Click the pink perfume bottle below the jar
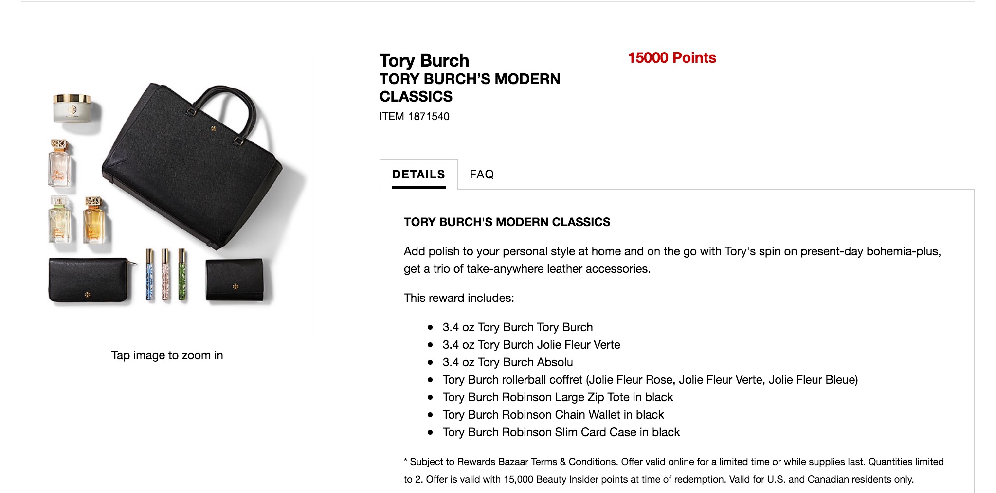Screen dimensions: 996x493 pyautogui.click(x=60, y=164)
